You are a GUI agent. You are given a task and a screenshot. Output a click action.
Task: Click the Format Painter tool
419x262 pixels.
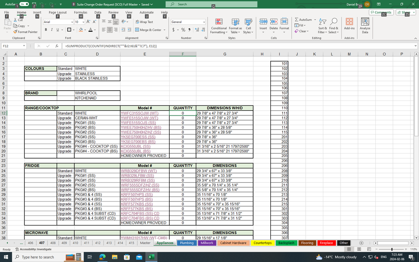point(25,32)
